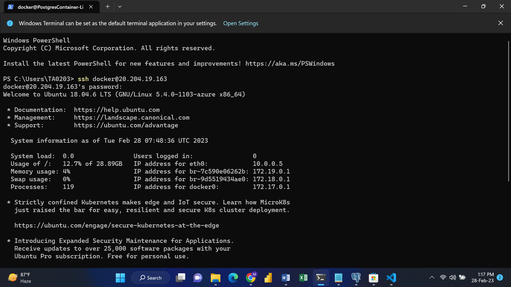Click the https://ubuntu.com/advantage URL

[x=126, y=125]
